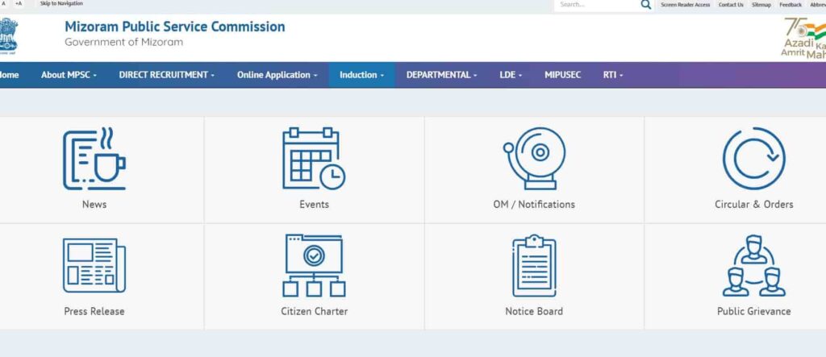Open the Citizen Charter icon
826x357 pixels.
tap(314, 266)
